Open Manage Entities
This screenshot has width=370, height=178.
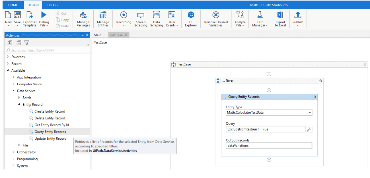103,19
